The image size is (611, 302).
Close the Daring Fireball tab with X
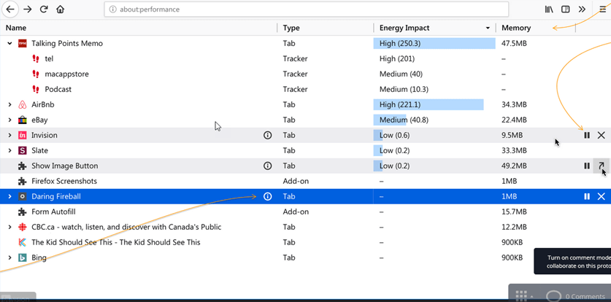[602, 196]
